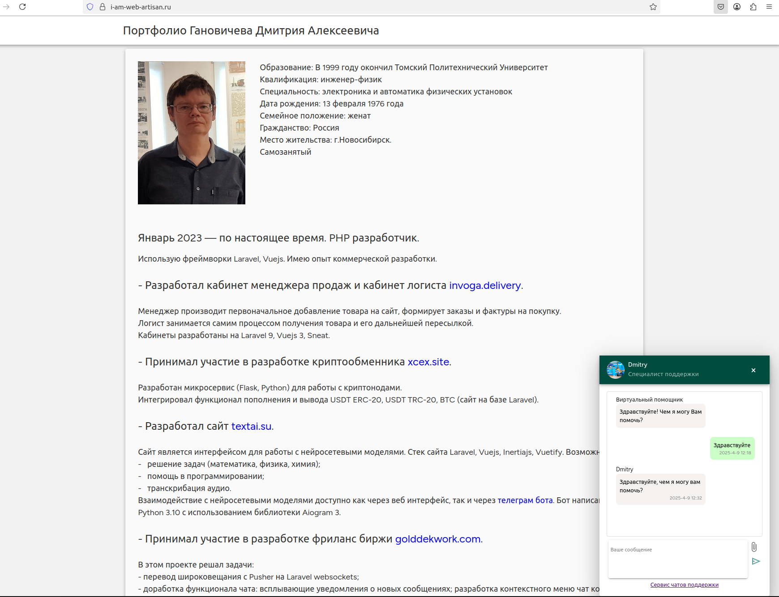779x597 pixels.
Task: Click the forward navigation arrow
Action: [6, 7]
